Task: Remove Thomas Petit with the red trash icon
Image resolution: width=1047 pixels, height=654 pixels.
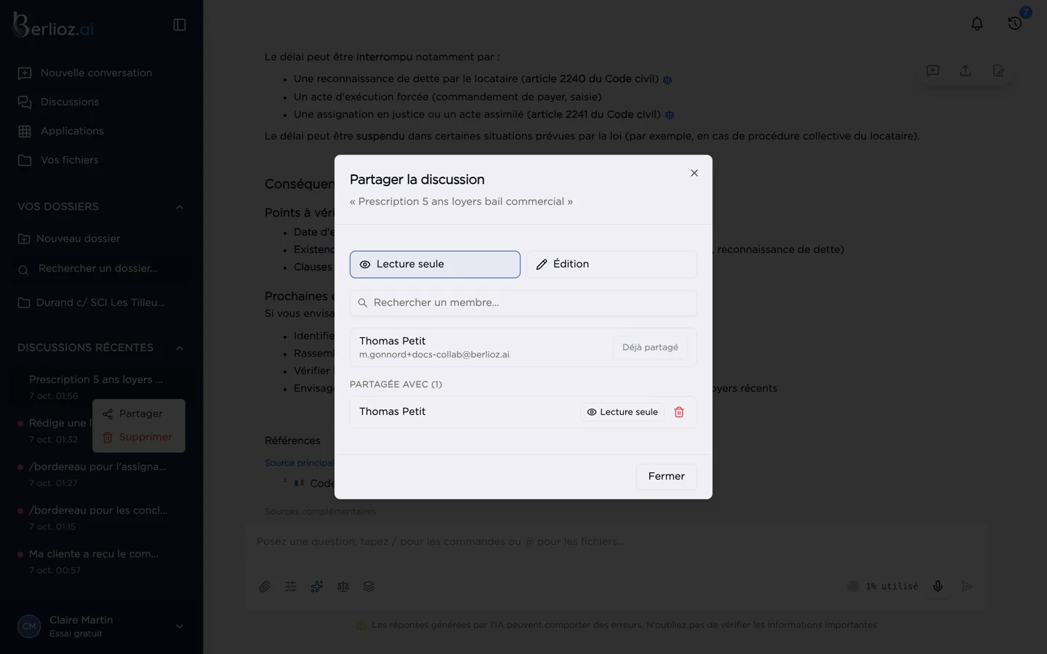Action: (x=679, y=412)
